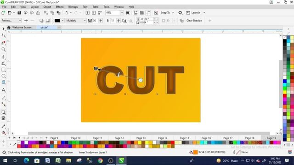Viewport: 294px width, 165px height.
Task: Open the Effects menu
Action: tap(60, 7)
